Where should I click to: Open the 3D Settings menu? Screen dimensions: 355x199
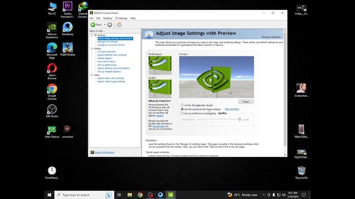point(121,18)
